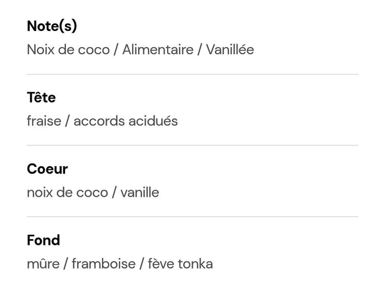Click the Alimentaire note text
This screenshot has width=382, height=295.
click(x=158, y=49)
